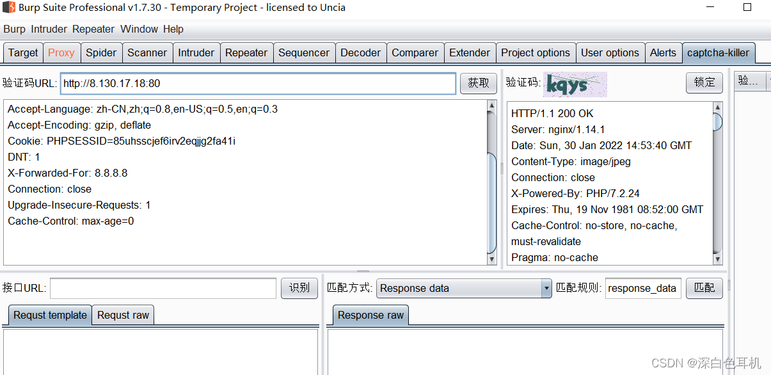Click the 识别 recognize button
This screenshot has height=375, width=771.
click(x=299, y=288)
